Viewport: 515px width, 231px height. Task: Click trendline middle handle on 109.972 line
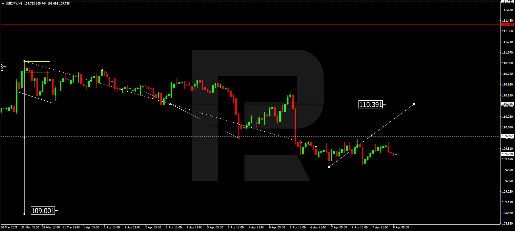(x=372, y=135)
